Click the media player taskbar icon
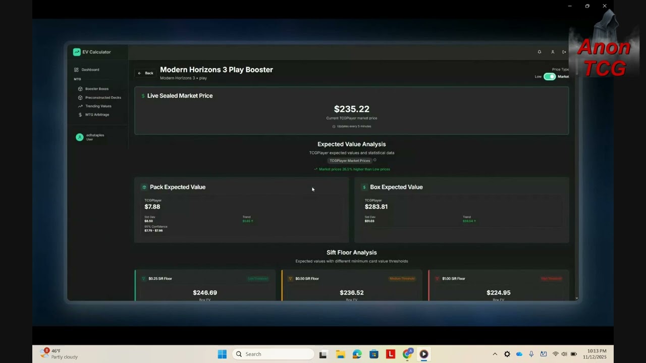This screenshot has width=646, height=363. click(424, 354)
